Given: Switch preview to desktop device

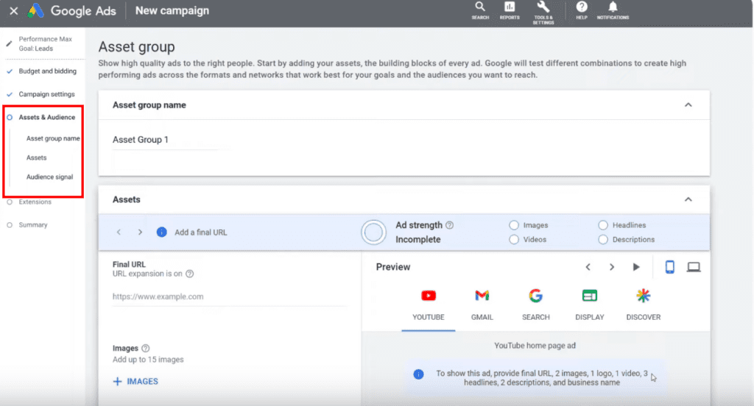Looking at the screenshot, I should [694, 267].
